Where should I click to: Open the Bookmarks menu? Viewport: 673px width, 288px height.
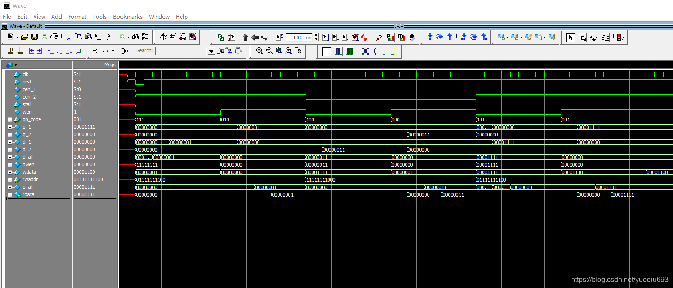[x=128, y=16]
